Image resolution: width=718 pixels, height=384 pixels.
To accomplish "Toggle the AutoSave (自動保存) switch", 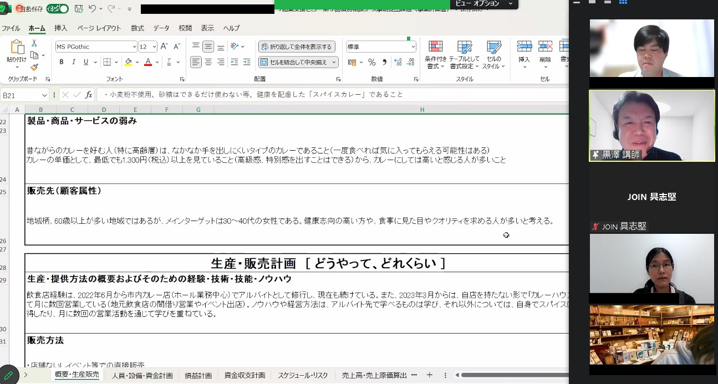I will [x=58, y=9].
